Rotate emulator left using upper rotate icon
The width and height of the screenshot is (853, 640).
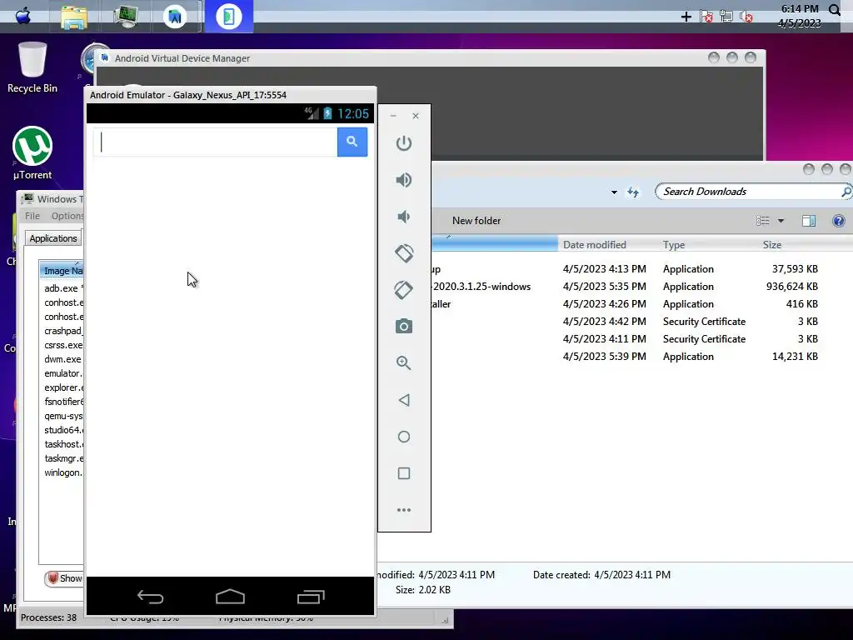404,253
